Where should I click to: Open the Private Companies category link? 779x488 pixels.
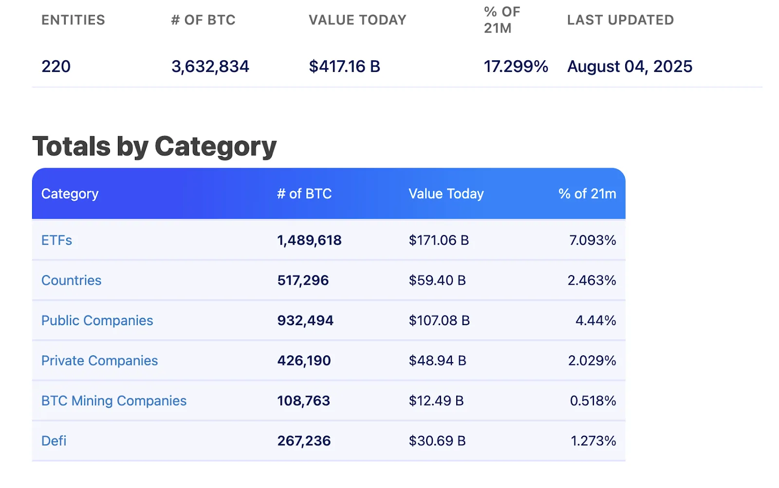click(99, 361)
